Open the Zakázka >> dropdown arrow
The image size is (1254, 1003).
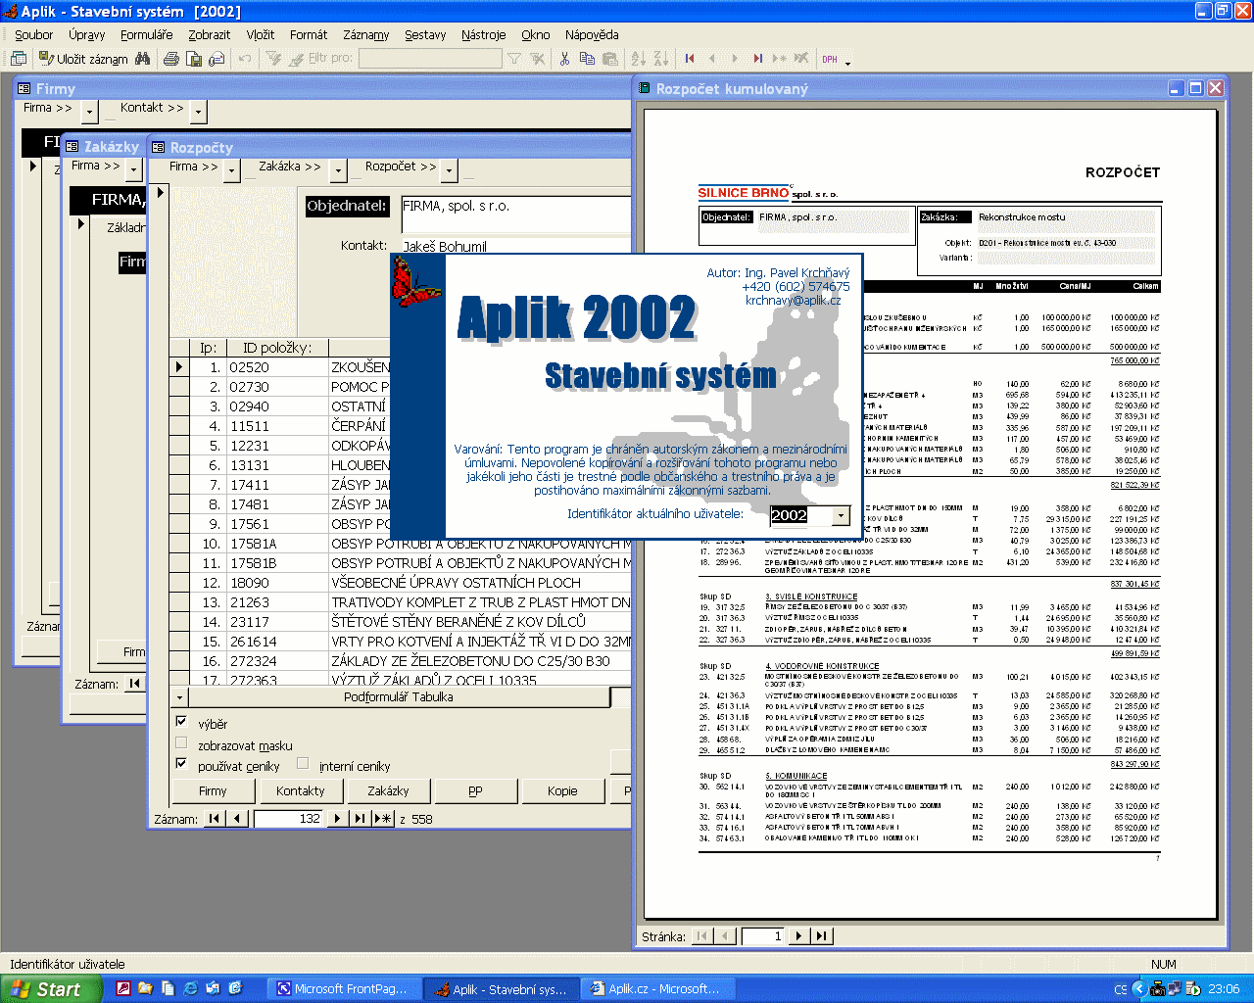[338, 170]
